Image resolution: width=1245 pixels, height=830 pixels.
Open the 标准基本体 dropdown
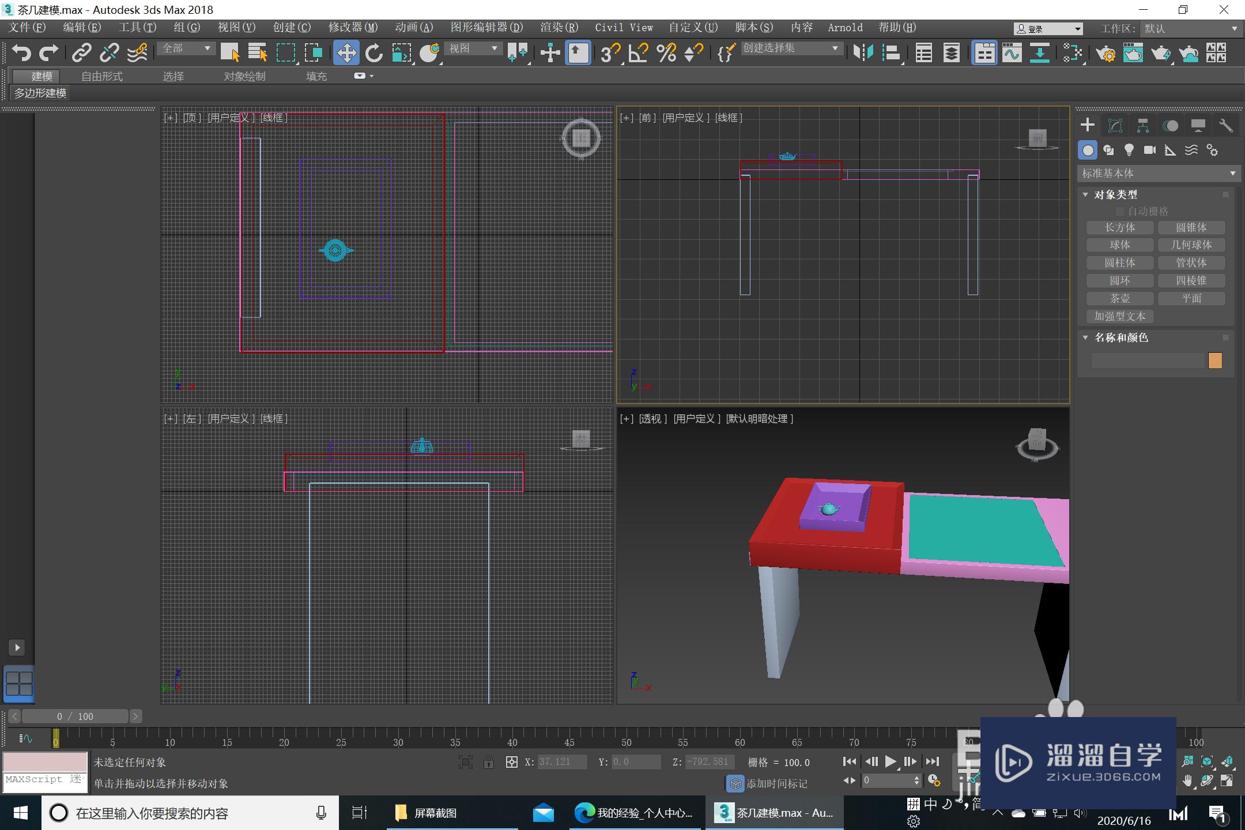pyautogui.click(x=1159, y=173)
